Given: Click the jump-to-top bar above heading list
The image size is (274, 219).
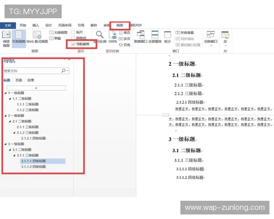Looking at the screenshot, I should coord(36,88).
